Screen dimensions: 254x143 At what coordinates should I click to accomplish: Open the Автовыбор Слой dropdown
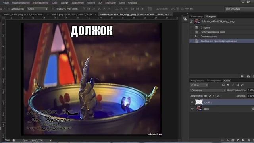coord(37,9)
